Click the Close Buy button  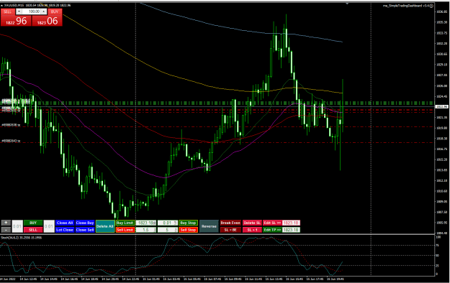(85, 223)
